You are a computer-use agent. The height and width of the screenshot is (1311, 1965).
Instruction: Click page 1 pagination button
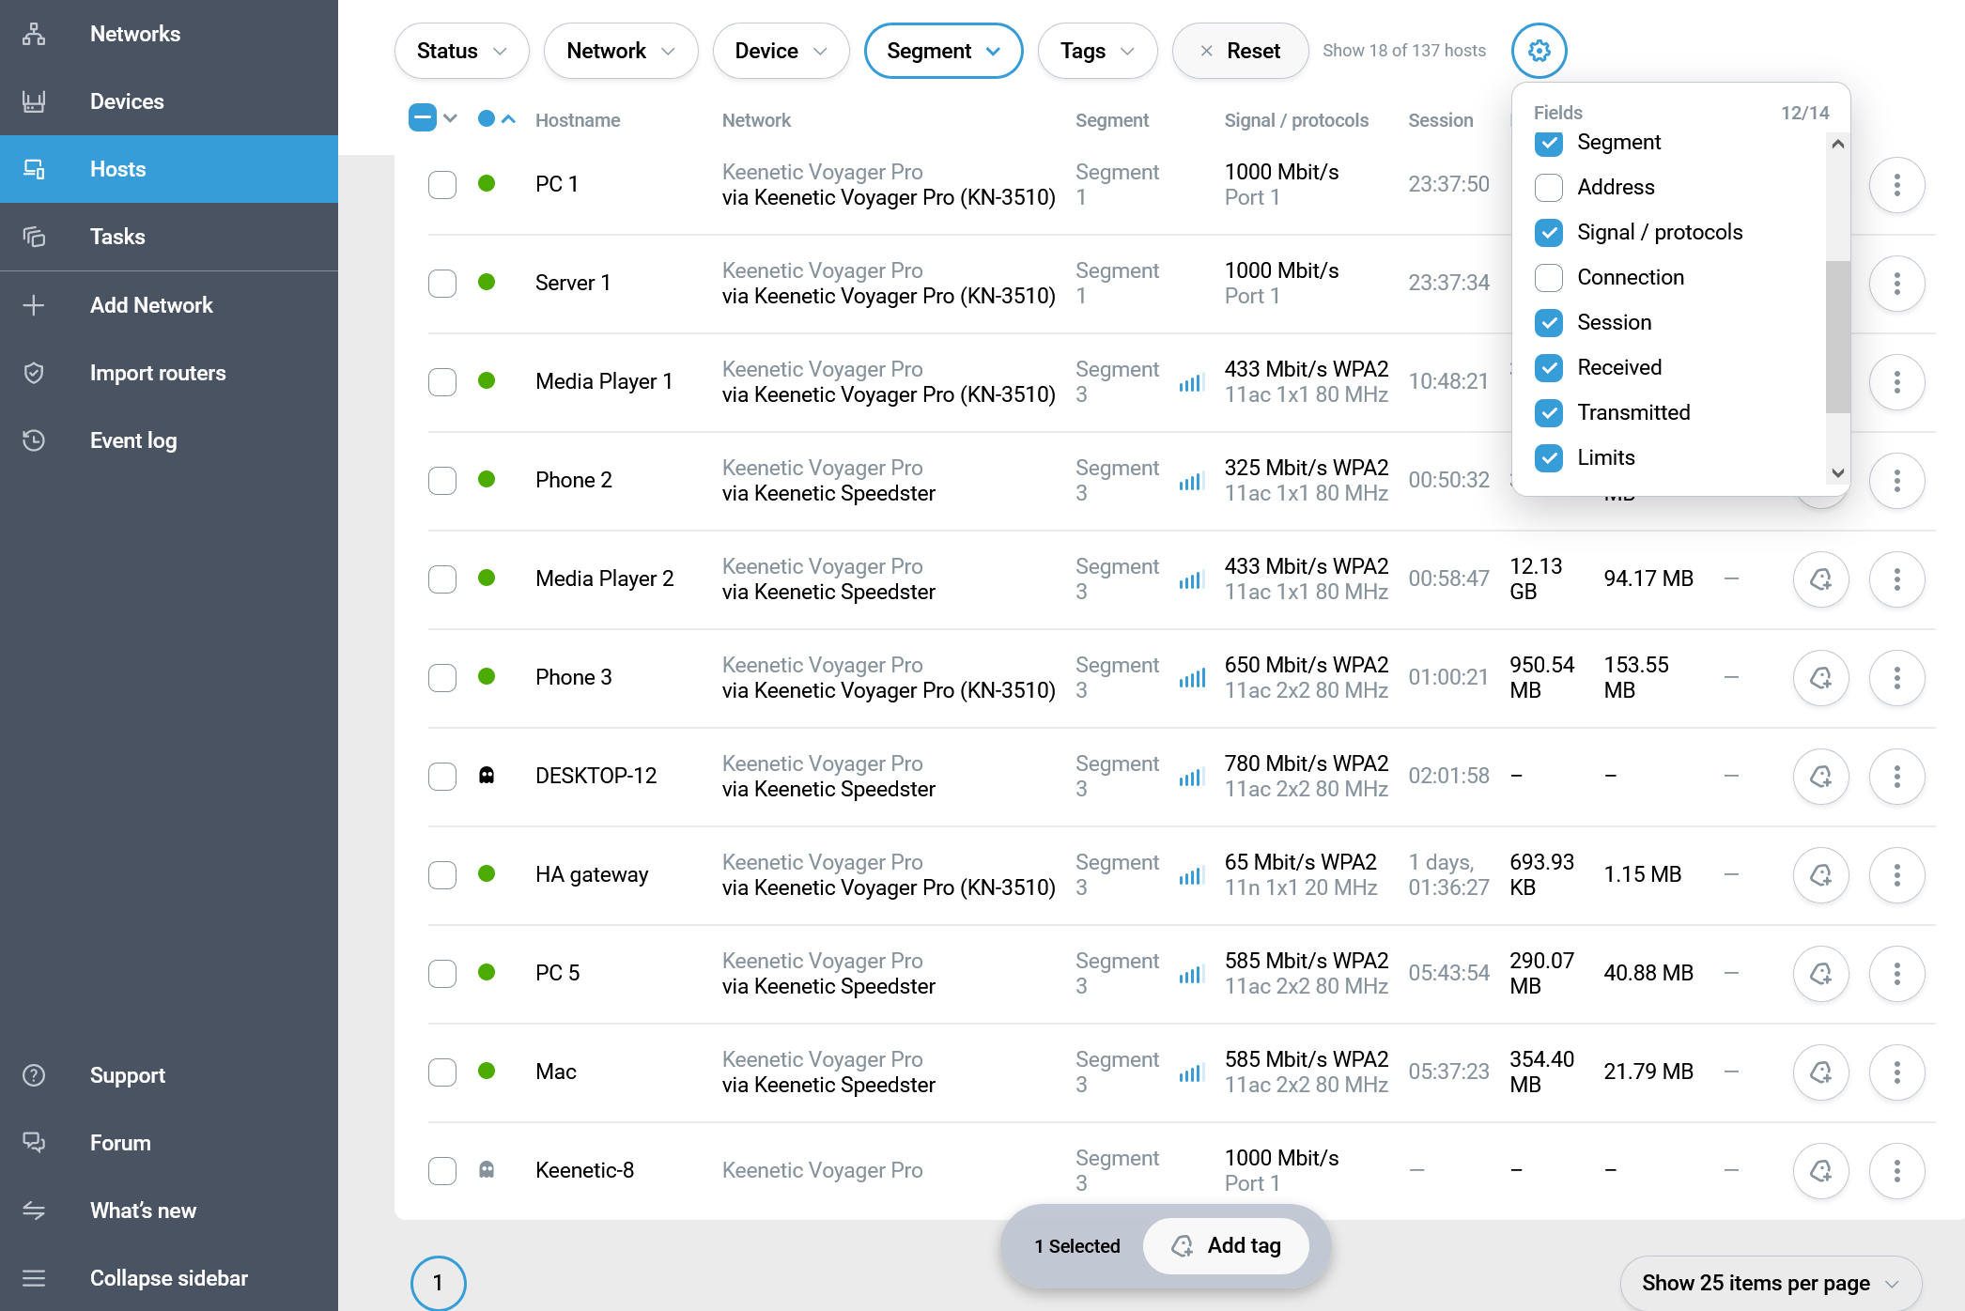coord(438,1283)
